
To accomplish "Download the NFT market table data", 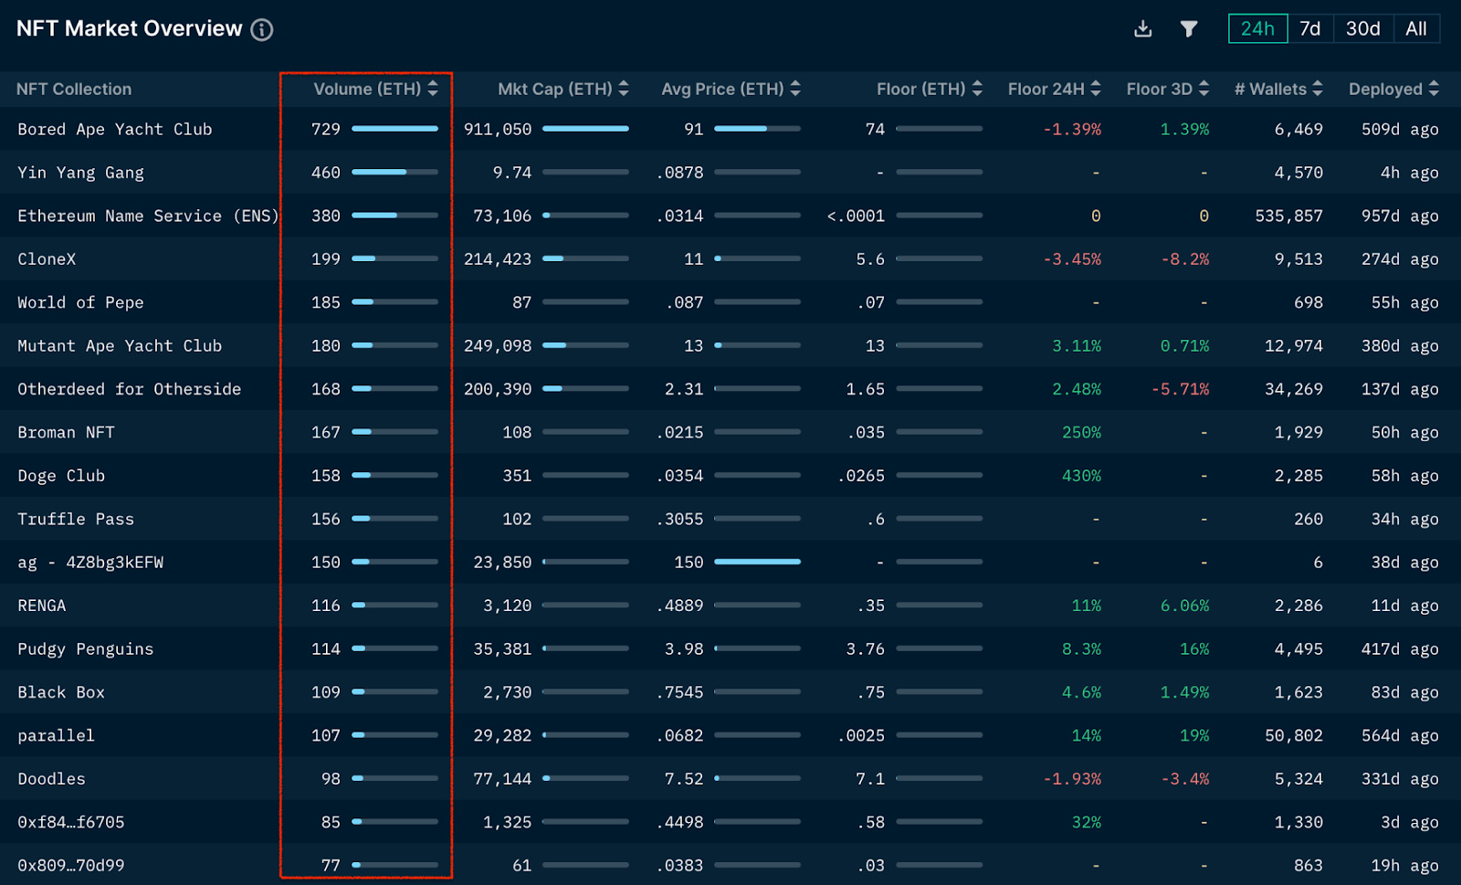I will click(1142, 29).
